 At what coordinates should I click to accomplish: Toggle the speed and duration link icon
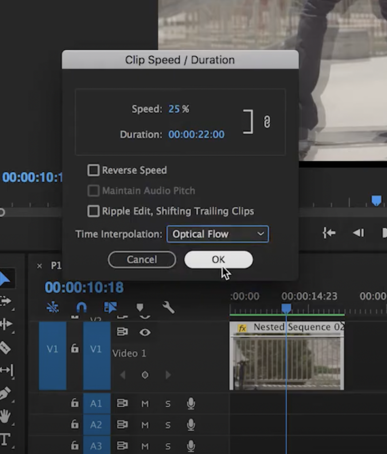[267, 122]
